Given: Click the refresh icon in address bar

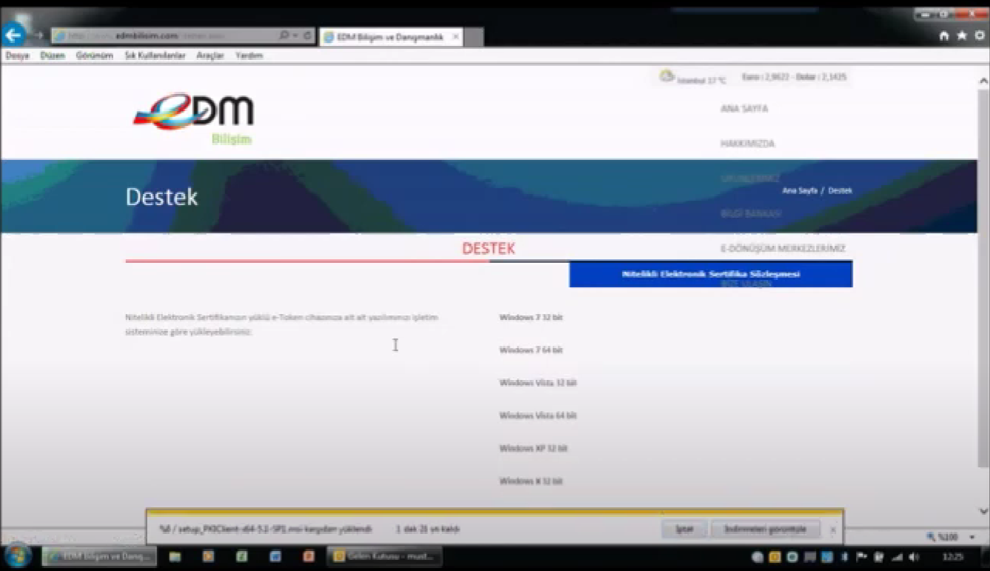Looking at the screenshot, I should (x=307, y=36).
